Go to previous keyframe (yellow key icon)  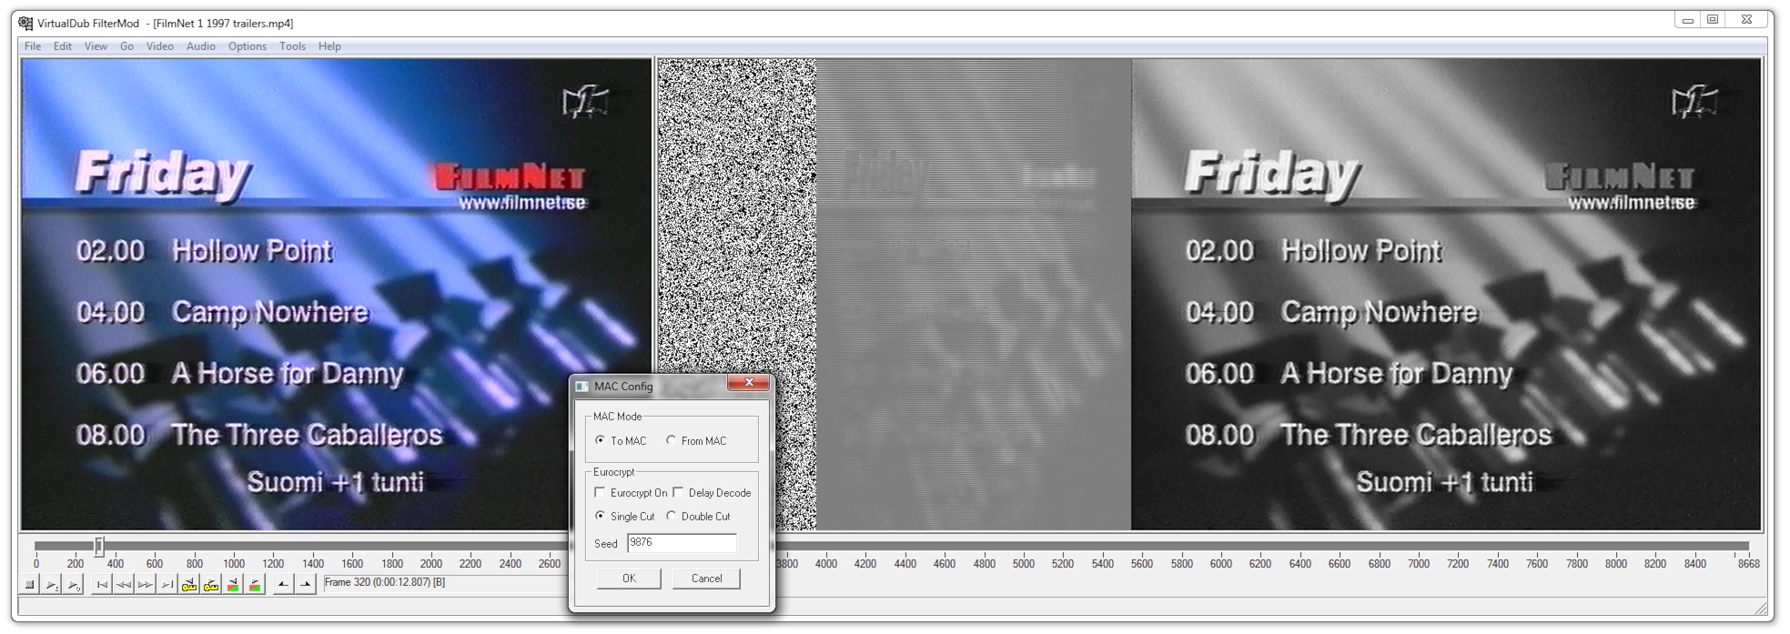pos(189,584)
